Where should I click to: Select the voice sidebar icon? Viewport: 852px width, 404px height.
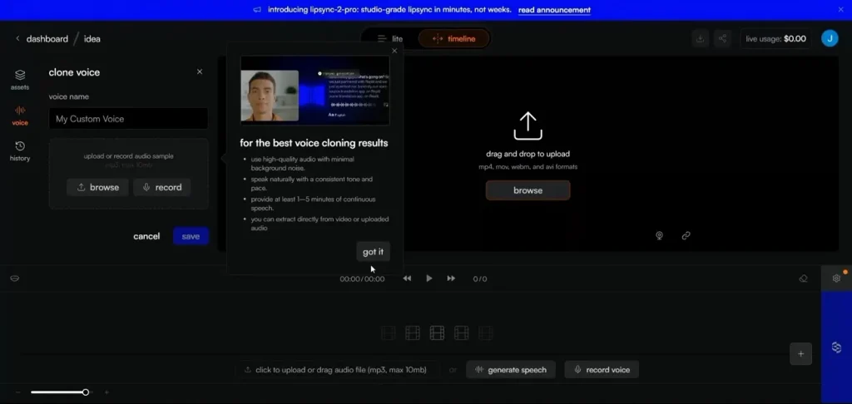pyautogui.click(x=20, y=116)
